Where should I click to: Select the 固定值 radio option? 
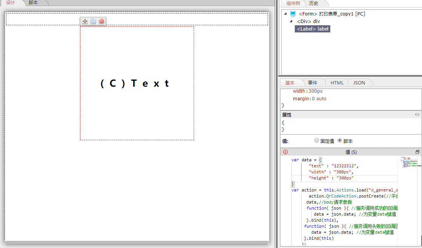pos(317,140)
